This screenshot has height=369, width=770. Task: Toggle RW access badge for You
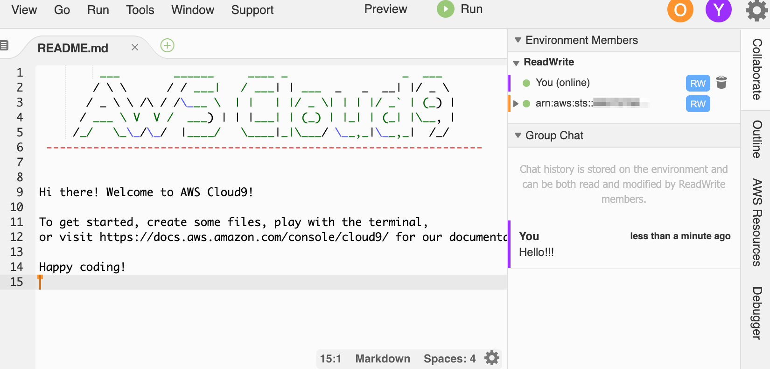[x=698, y=83]
